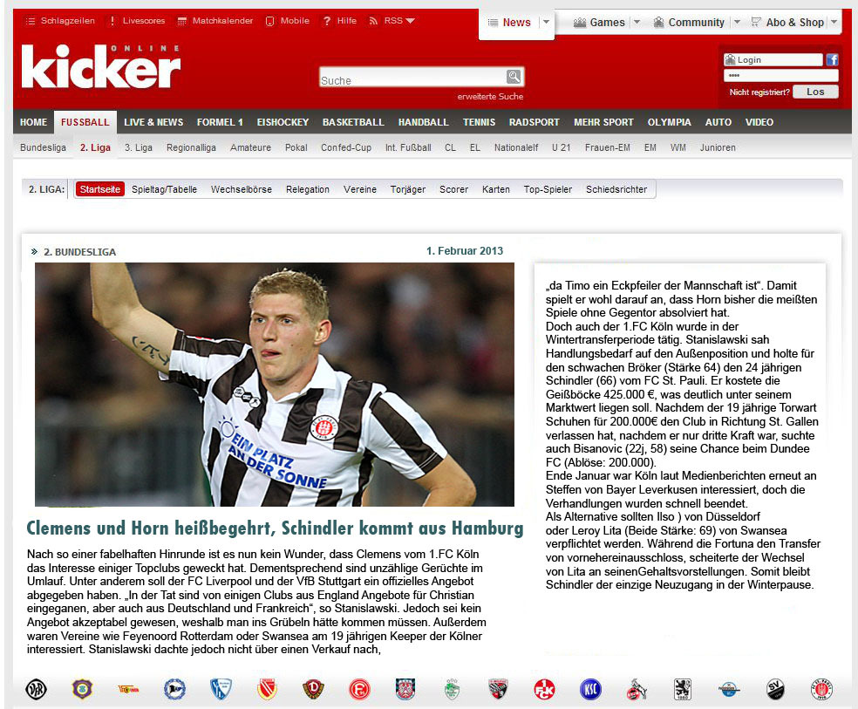This screenshot has height=709, width=858.
Task: Open the VfL Bochum club logo
Action: click(x=221, y=689)
